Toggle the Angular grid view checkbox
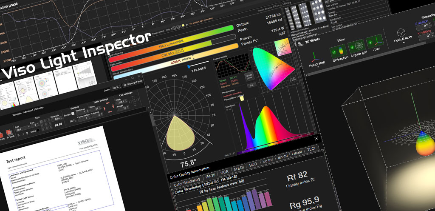435x211 pixels. pos(356,46)
